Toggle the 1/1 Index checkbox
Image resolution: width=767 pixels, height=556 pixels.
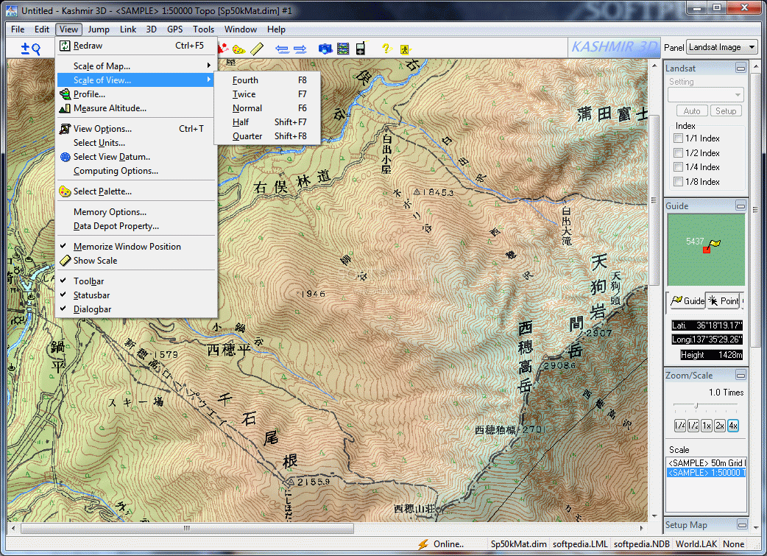point(678,138)
